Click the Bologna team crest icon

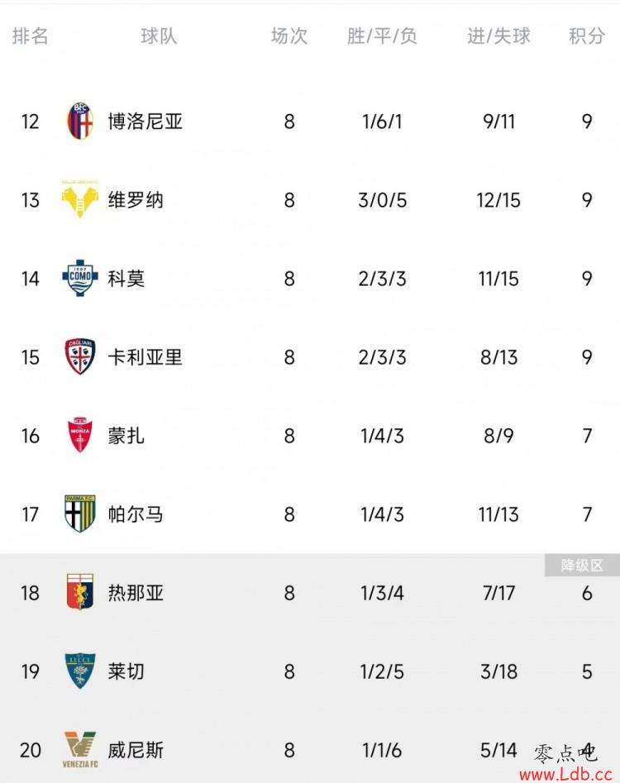point(80,122)
